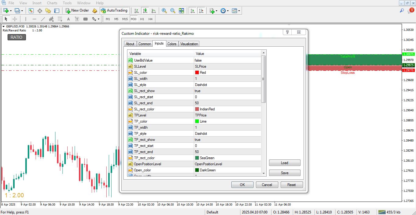Toggle the chart shift

[x=201, y=10]
